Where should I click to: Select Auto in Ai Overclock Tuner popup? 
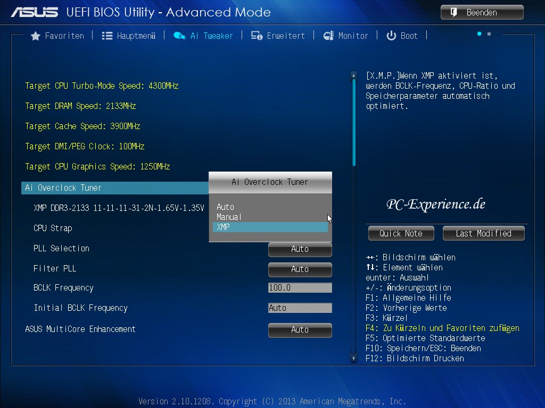point(225,207)
